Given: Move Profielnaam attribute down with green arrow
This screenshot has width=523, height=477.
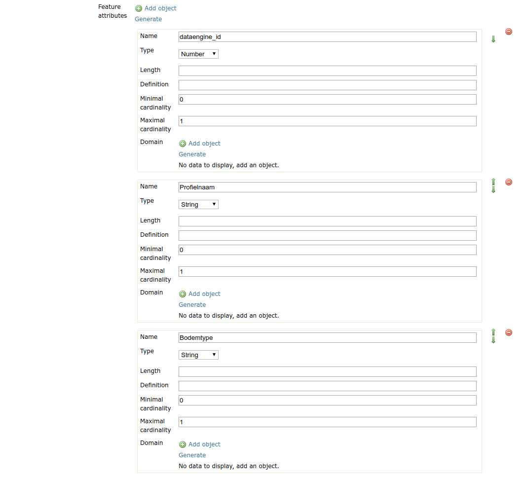Looking at the screenshot, I should (493, 190).
